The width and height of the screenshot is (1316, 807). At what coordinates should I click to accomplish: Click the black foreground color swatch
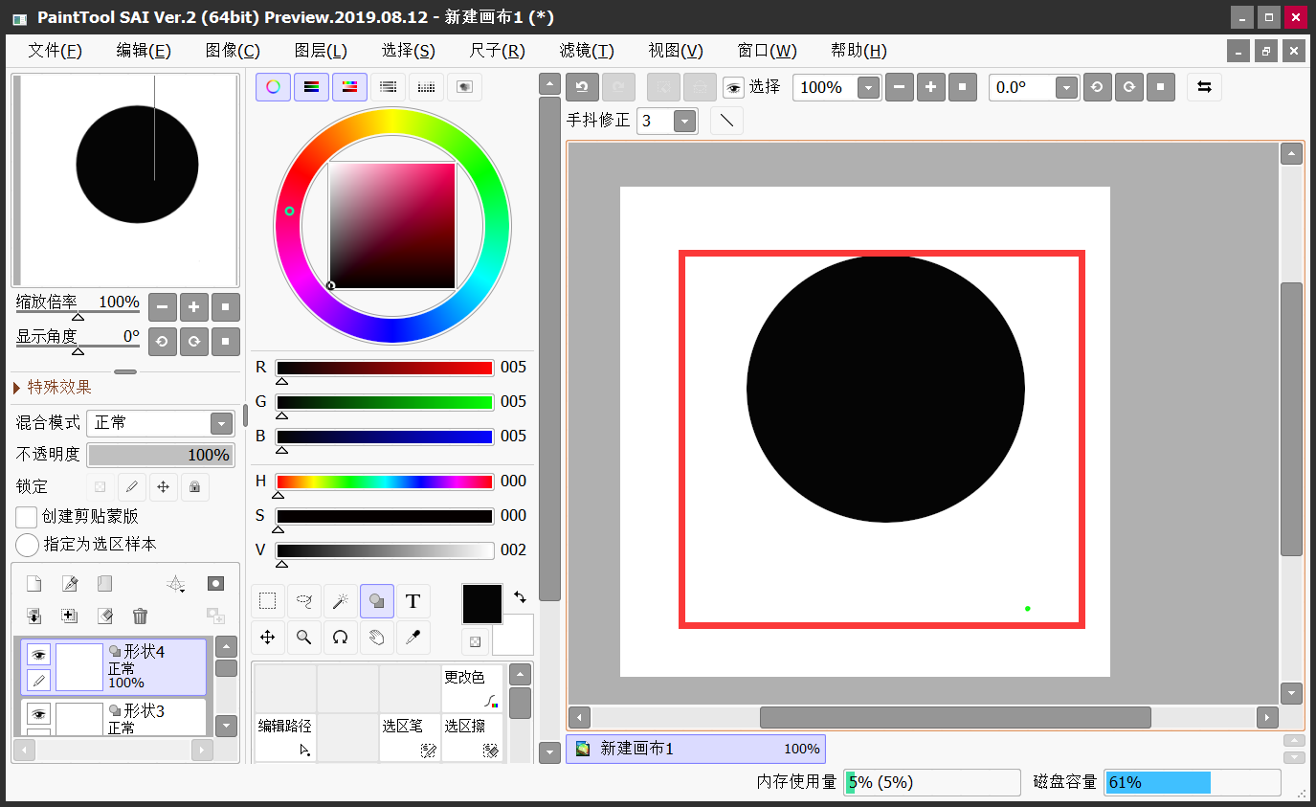(x=482, y=605)
